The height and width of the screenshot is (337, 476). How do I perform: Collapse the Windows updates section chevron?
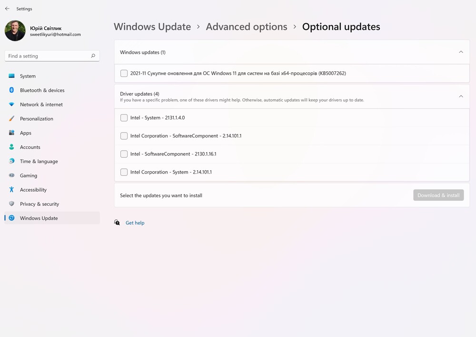coord(460,52)
